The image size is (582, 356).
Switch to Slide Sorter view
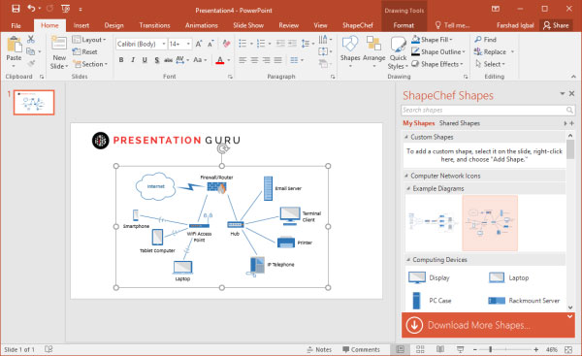click(420, 349)
